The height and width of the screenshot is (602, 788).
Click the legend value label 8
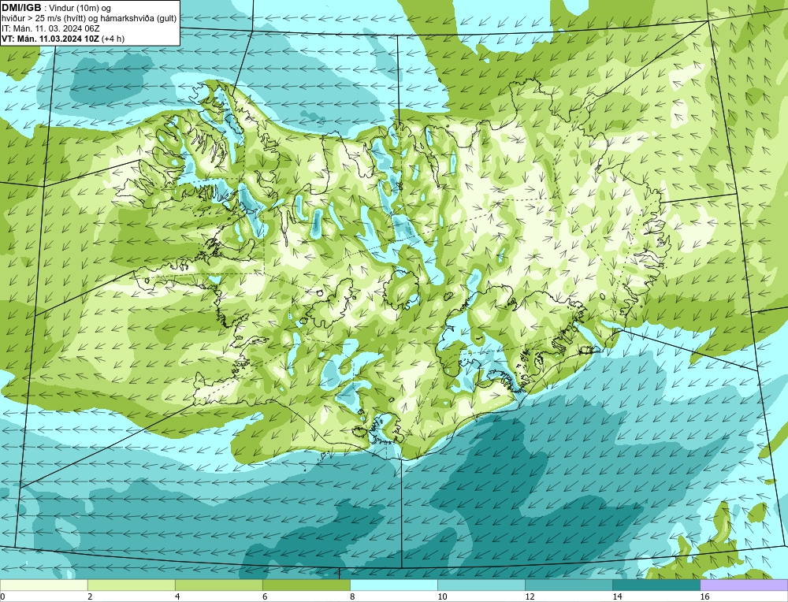click(x=352, y=596)
